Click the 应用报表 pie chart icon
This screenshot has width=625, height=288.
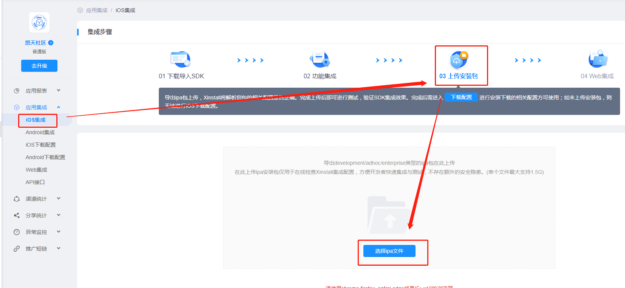(x=17, y=91)
